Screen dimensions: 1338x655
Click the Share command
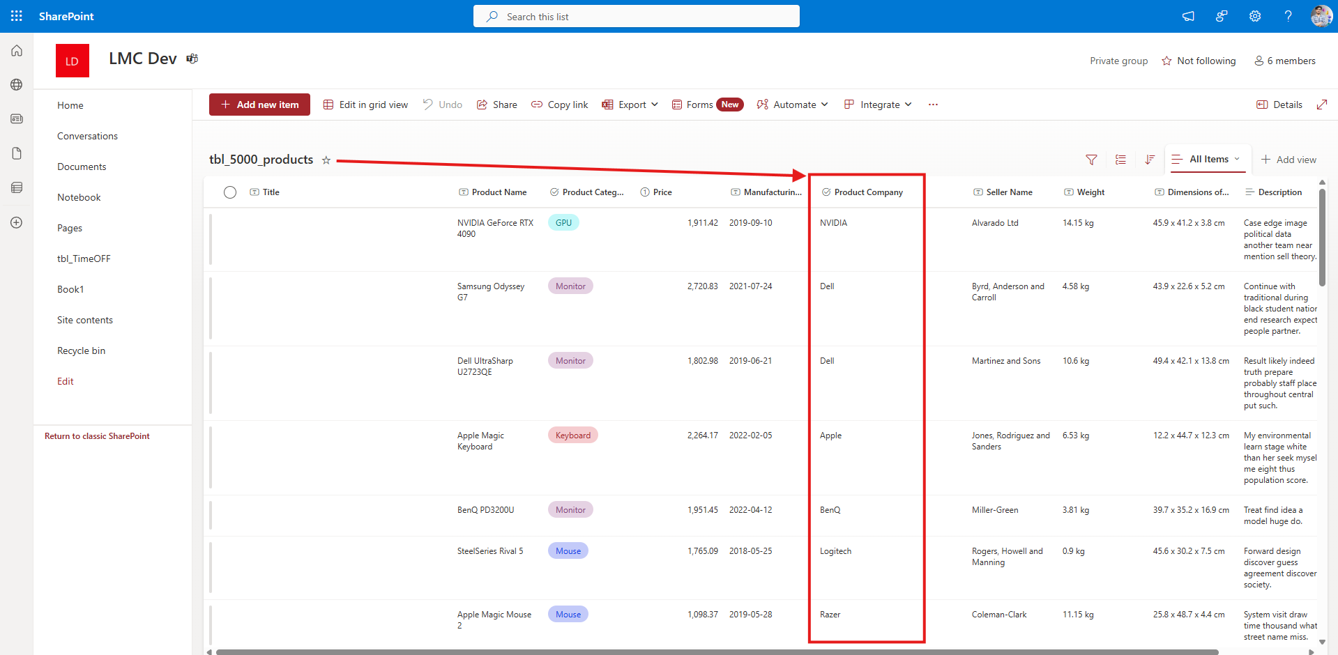(x=497, y=105)
